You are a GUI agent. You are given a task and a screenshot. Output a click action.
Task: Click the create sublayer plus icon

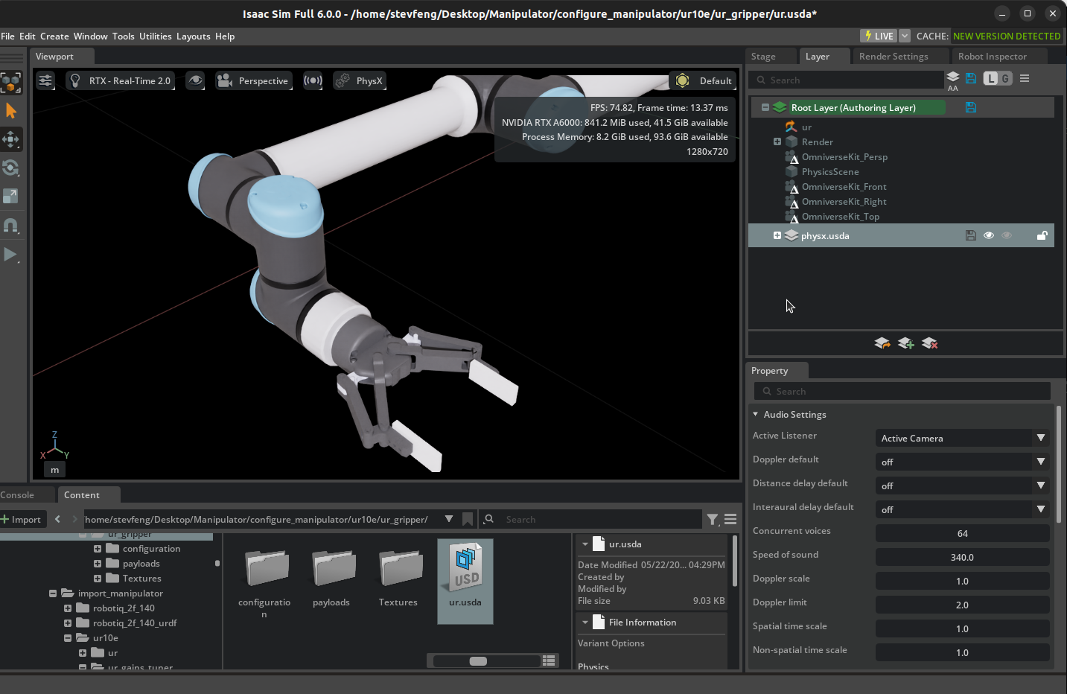(x=905, y=343)
